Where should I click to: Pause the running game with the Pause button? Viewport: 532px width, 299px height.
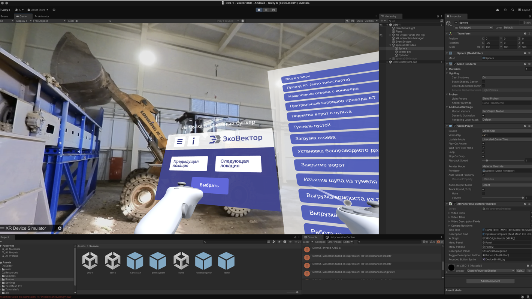(x=266, y=10)
